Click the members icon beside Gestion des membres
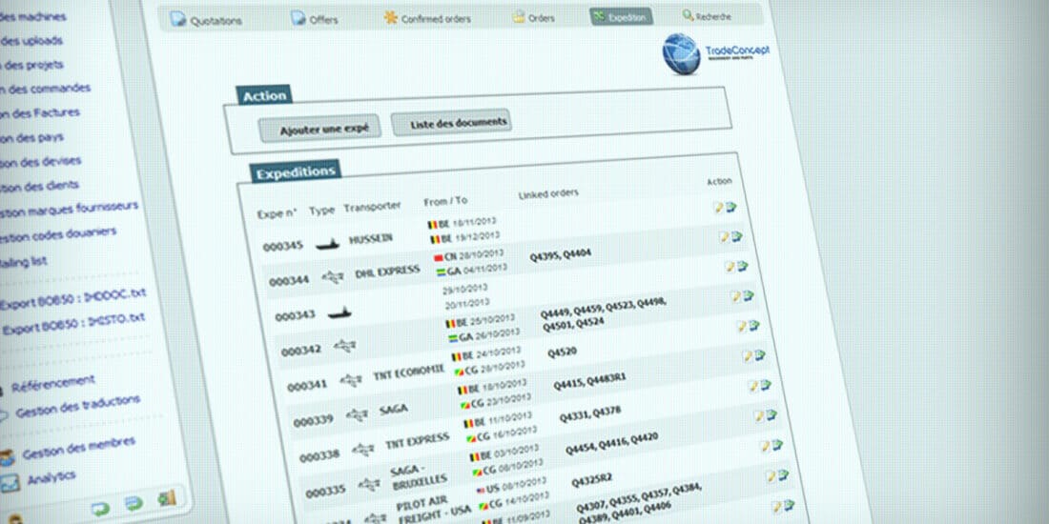The height and width of the screenshot is (524, 1049). pyautogui.click(x=7, y=458)
